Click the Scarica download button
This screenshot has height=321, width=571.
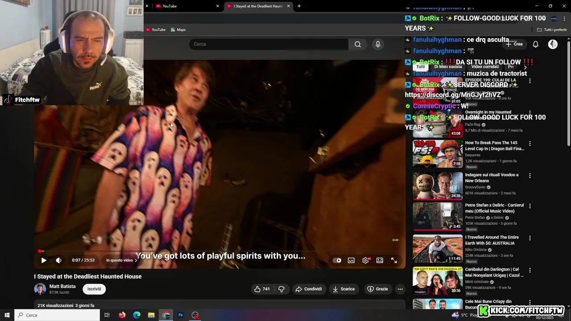pos(344,289)
